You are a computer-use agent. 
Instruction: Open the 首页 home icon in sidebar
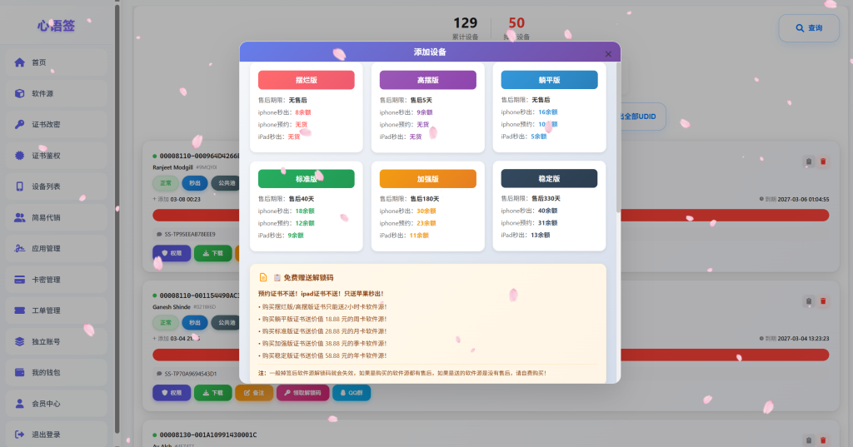[20, 62]
